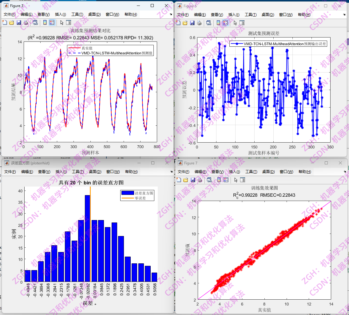Open the 工具(T) menu in 误差直方图 window

[x=78, y=172]
